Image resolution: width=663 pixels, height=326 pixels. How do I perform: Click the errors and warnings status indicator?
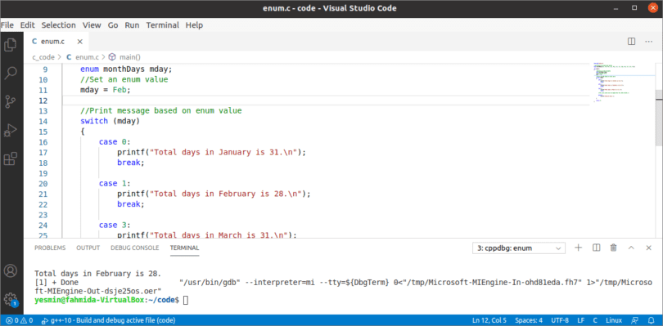(x=20, y=320)
